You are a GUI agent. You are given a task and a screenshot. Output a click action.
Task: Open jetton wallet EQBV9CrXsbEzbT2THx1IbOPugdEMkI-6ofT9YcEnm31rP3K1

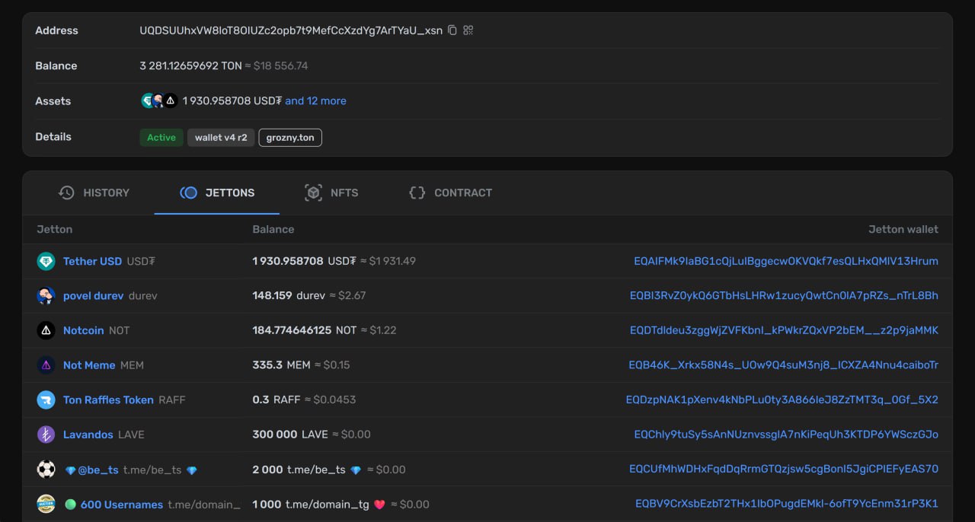pyautogui.click(x=787, y=504)
